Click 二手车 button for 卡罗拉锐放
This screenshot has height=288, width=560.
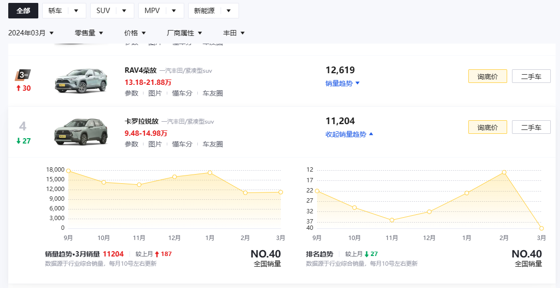click(x=531, y=127)
